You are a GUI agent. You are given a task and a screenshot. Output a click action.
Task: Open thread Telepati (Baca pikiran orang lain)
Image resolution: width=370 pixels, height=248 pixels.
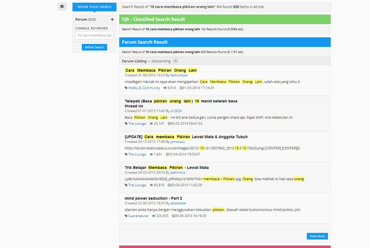[181, 103]
